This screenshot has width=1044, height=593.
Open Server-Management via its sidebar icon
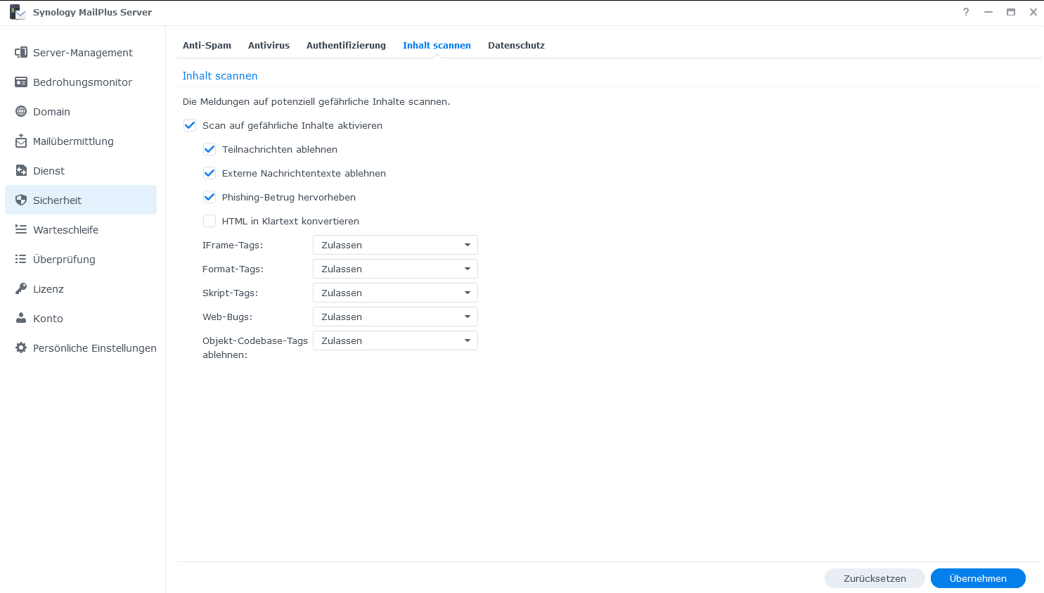21,53
